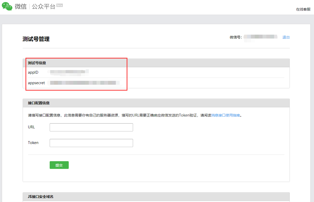Click the URL field label
This screenshot has width=314, height=202.
click(31, 127)
